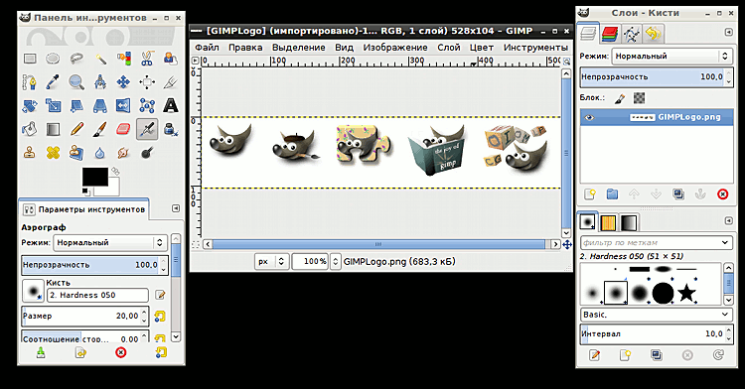Select the Move tool
745x389 pixels.
(123, 82)
